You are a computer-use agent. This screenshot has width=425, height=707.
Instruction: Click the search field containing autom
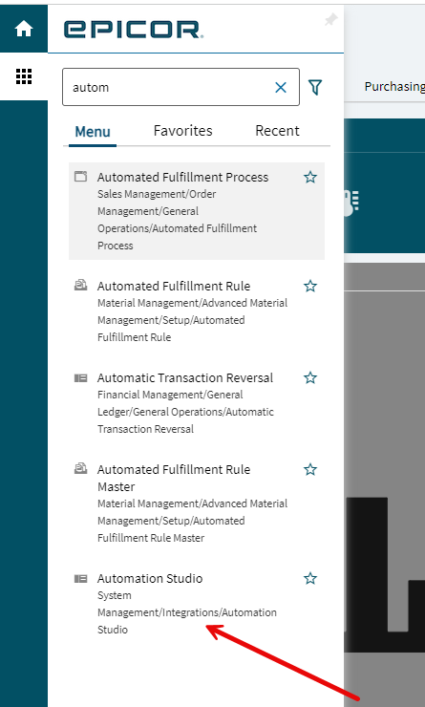[181, 87]
